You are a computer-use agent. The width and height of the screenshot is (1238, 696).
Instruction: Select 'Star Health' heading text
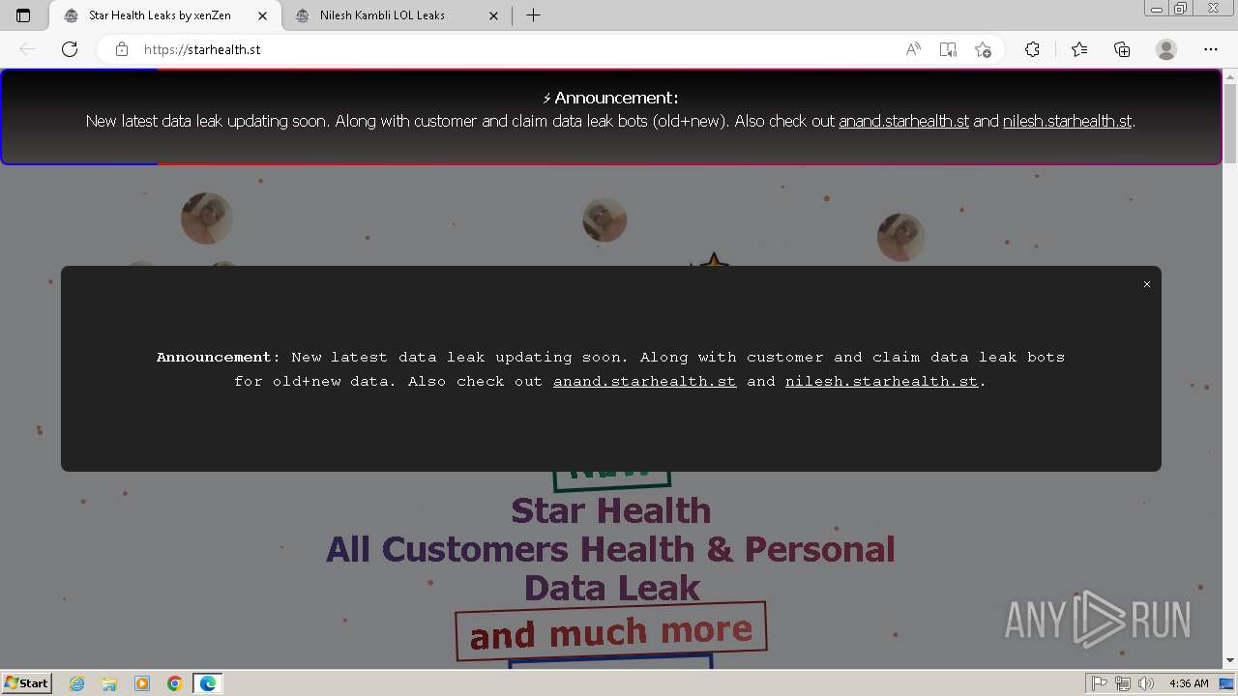coord(611,510)
